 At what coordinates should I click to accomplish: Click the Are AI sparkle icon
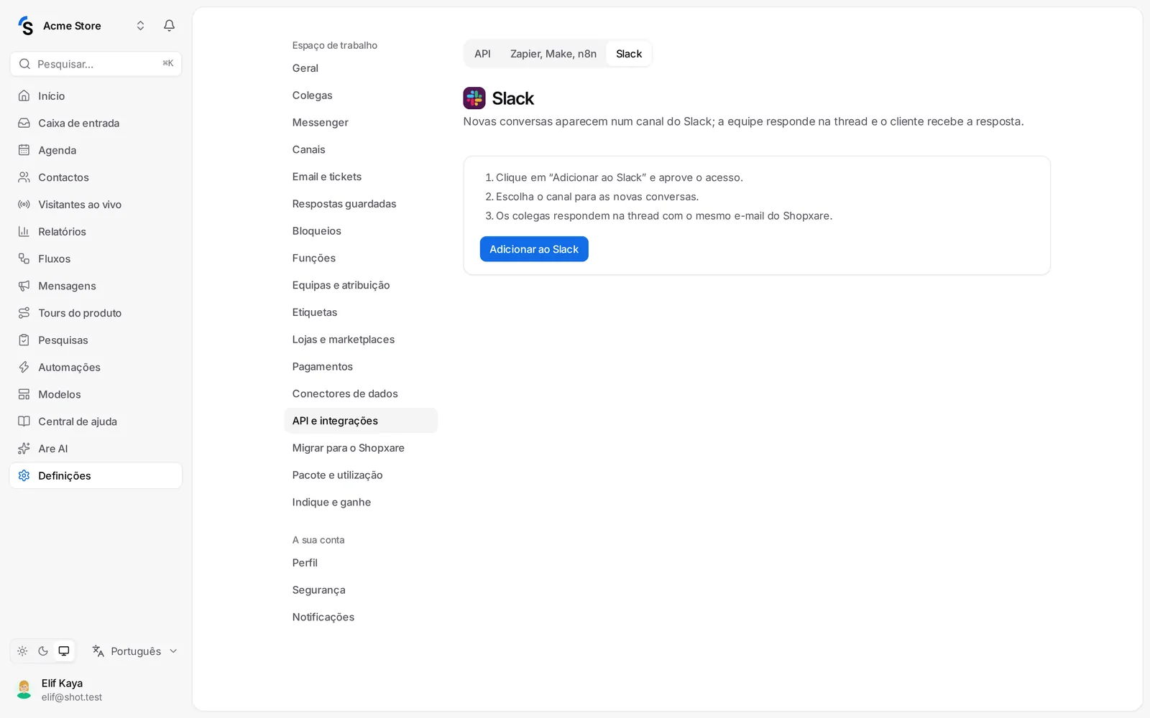(24, 449)
